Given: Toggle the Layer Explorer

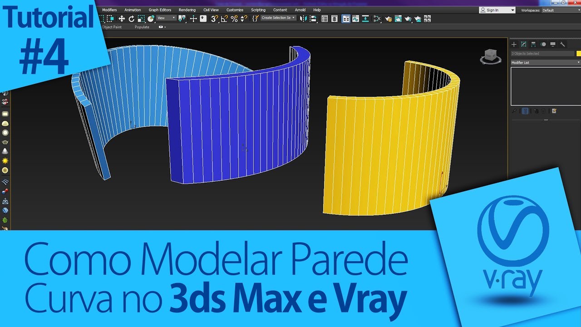Looking at the screenshot, I should (x=335, y=19).
